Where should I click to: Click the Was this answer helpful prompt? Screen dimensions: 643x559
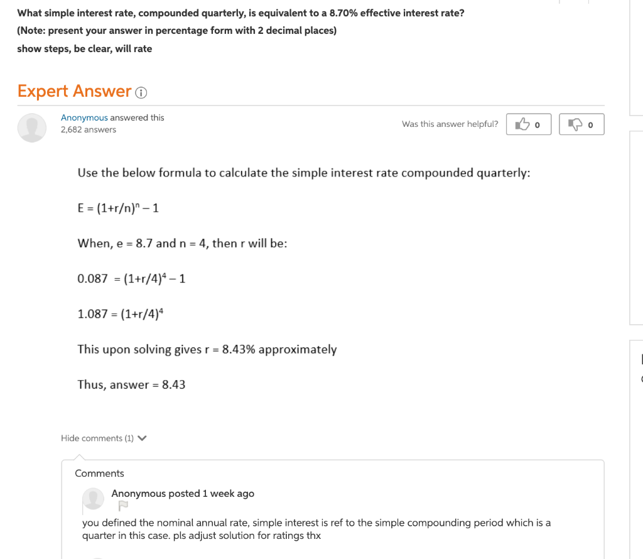point(450,124)
